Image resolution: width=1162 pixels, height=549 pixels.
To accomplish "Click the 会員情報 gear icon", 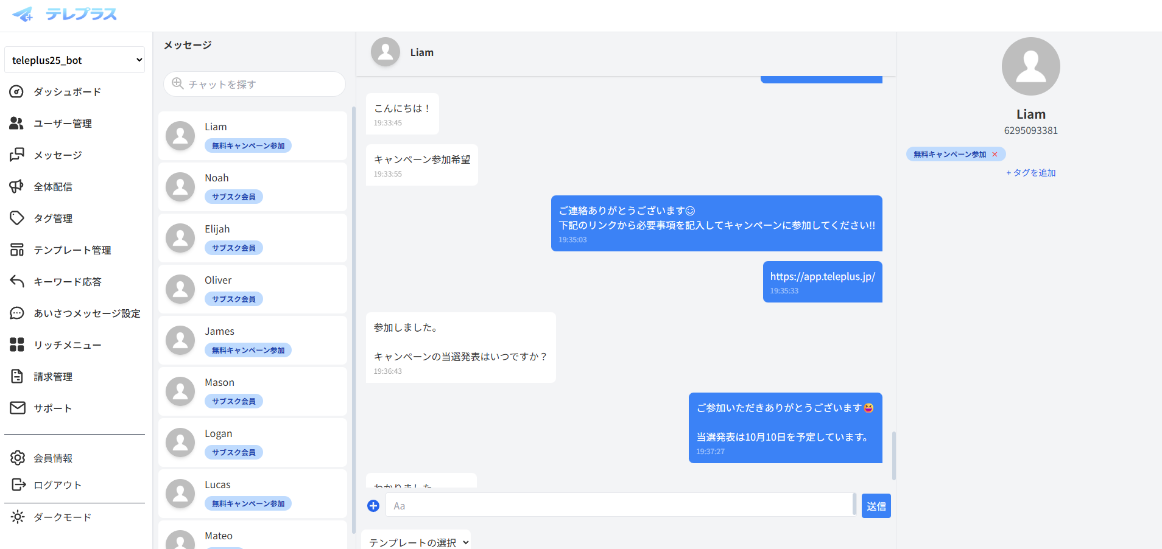I will coord(18,458).
